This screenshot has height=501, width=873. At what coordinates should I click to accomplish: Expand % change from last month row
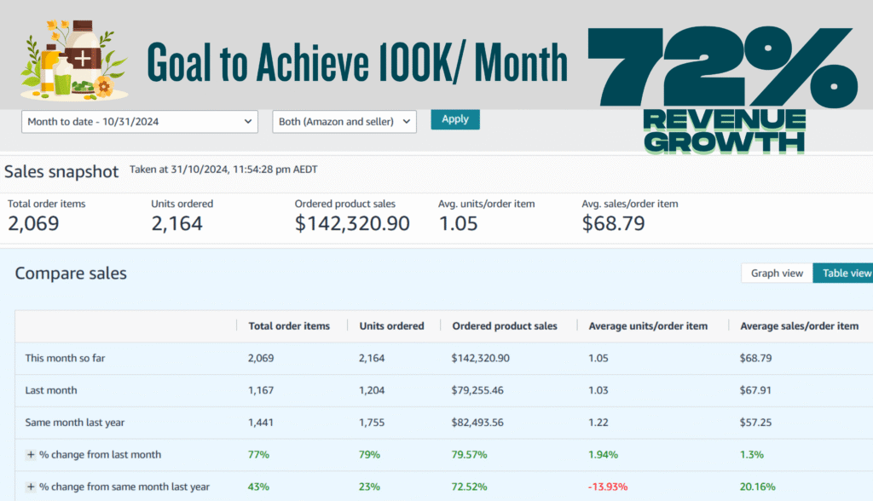(x=31, y=455)
